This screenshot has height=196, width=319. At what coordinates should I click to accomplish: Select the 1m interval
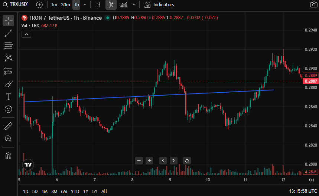[x=54, y=5]
